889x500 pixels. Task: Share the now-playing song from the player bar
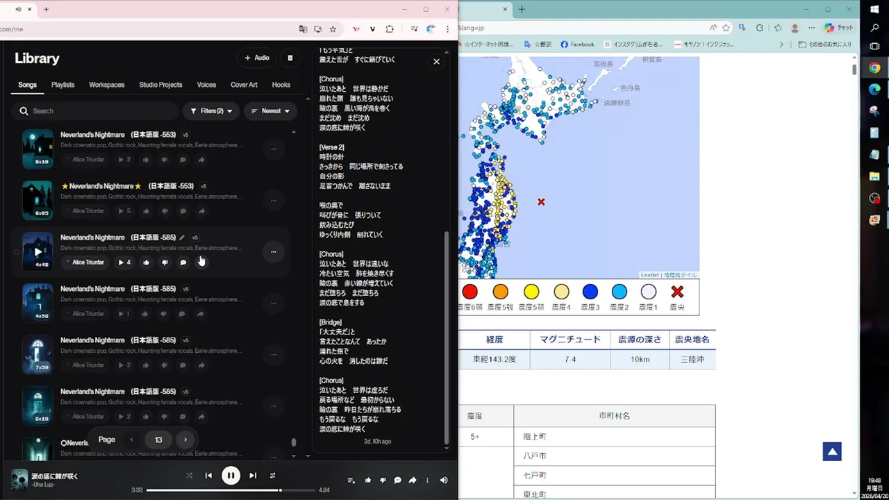coord(413,480)
